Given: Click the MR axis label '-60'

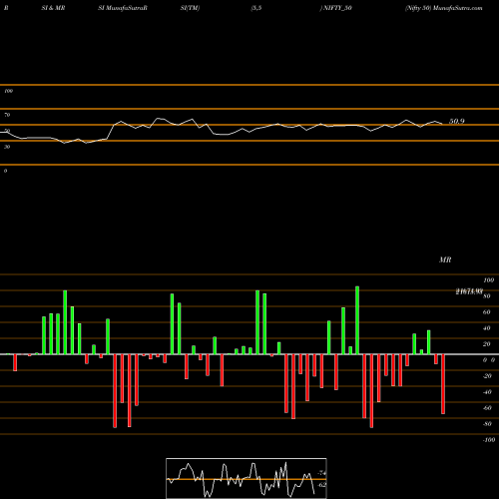Looking at the screenshot, I should [487, 408].
